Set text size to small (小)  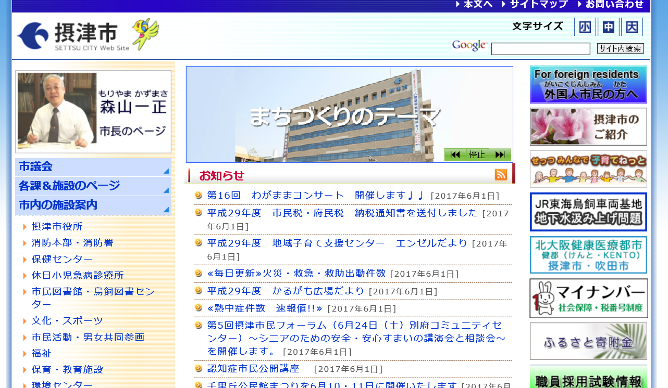pyautogui.click(x=585, y=27)
